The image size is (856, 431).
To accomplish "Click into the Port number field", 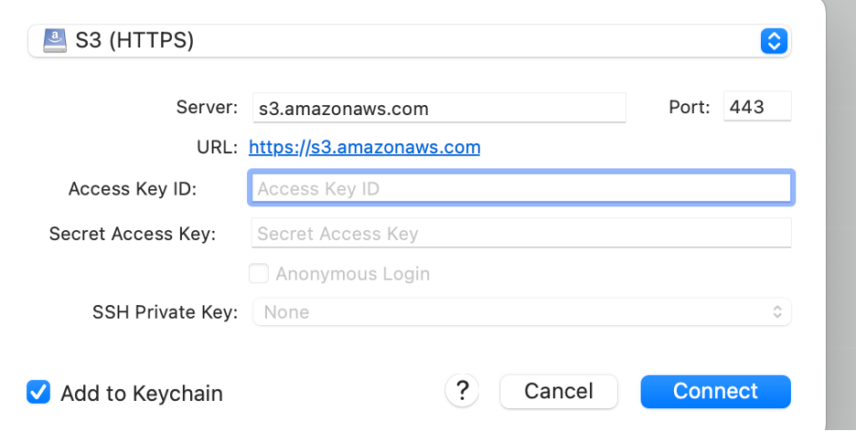I will (x=757, y=107).
